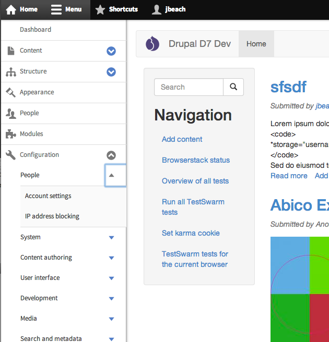Expand the Content authoring submenu arrow
This screenshot has width=329, height=342.
(x=111, y=258)
